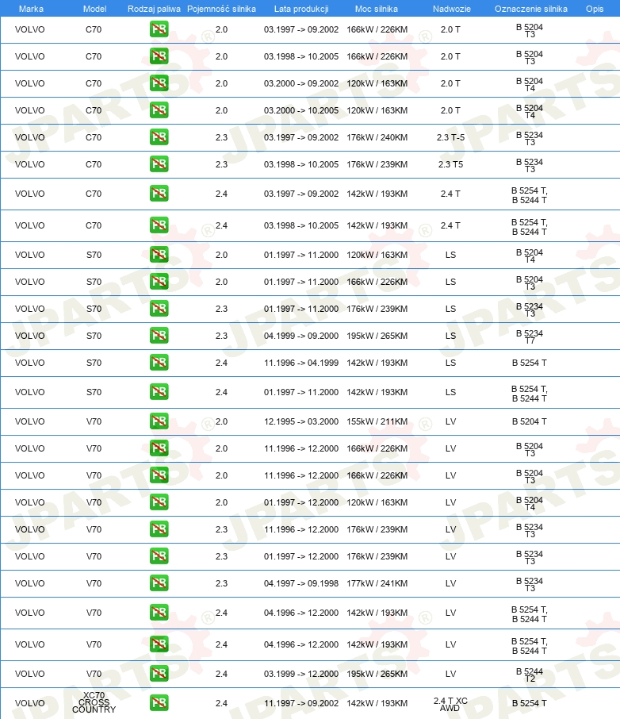Click the Rodzaj paliwa column header

(x=154, y=9)
